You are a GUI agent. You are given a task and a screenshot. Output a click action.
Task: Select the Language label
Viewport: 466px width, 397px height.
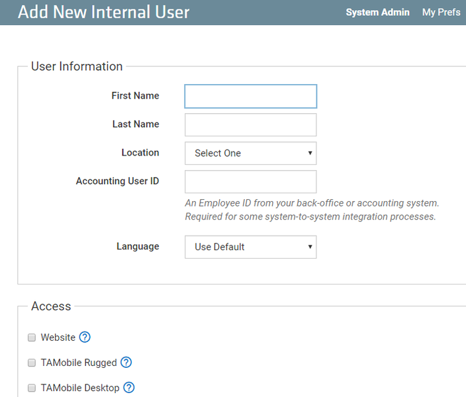coord(138,246)
